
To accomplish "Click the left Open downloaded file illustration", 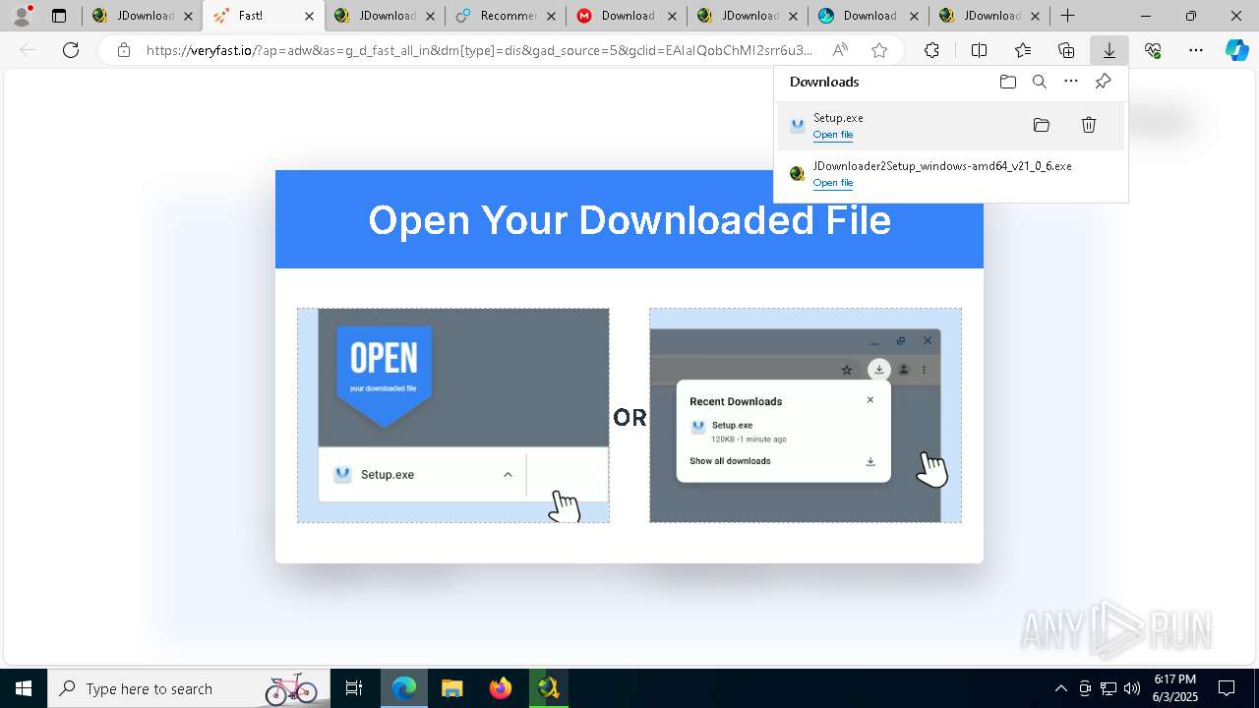I will point(453,415).
